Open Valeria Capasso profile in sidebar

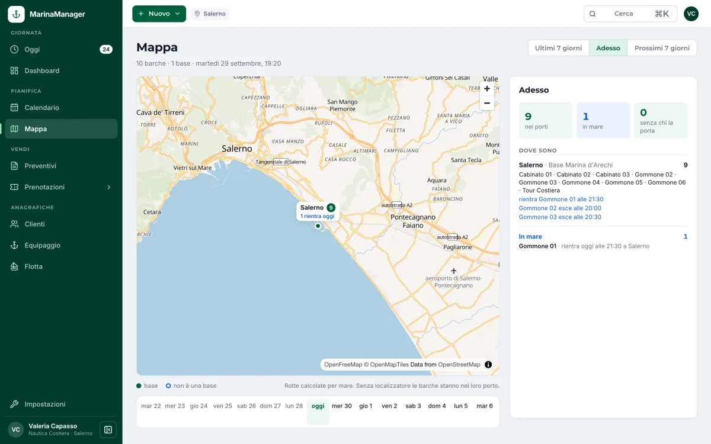(52, 430)
